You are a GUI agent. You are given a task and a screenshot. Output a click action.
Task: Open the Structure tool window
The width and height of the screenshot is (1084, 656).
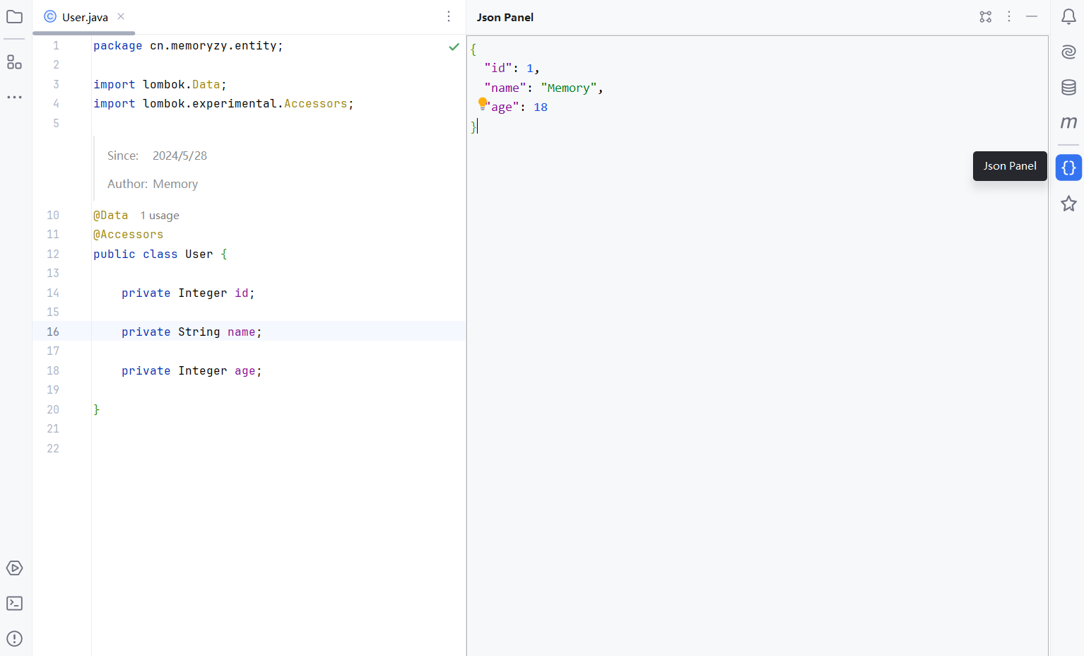[x=14, y=62]
